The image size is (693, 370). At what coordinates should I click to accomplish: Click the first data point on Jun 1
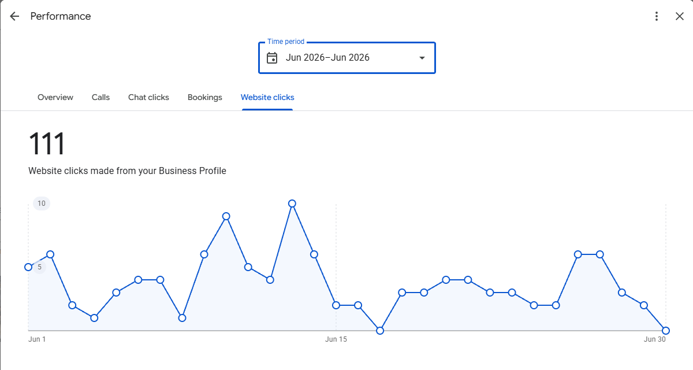pyautogui.click(x=28, y=267)
